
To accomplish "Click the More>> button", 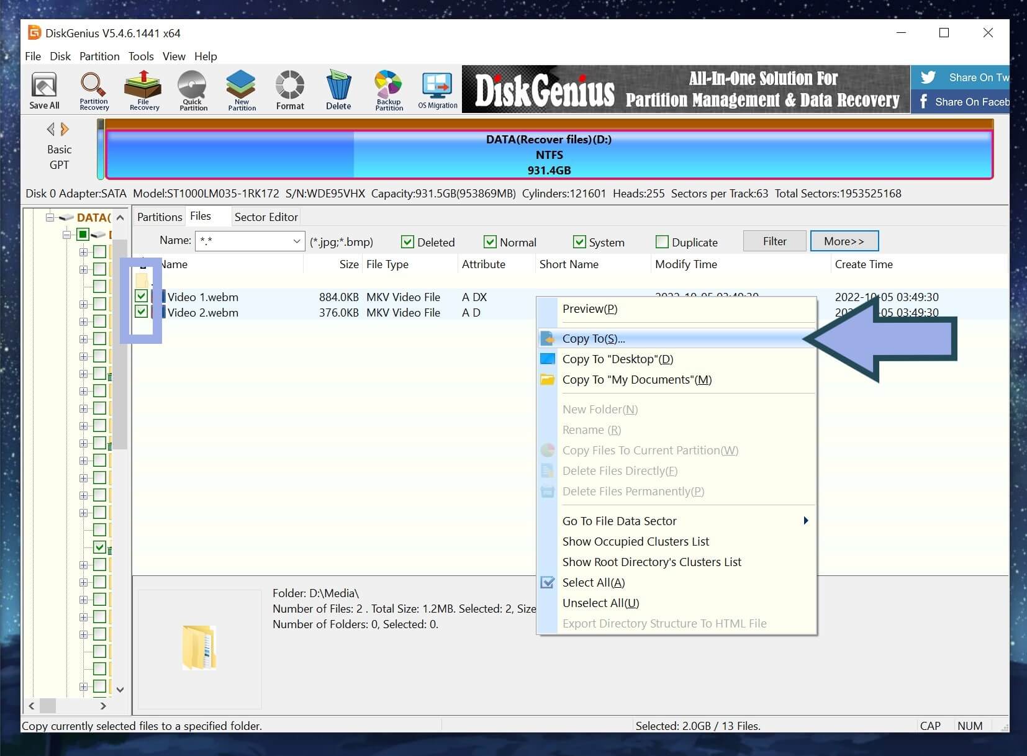I will [844, 241].
